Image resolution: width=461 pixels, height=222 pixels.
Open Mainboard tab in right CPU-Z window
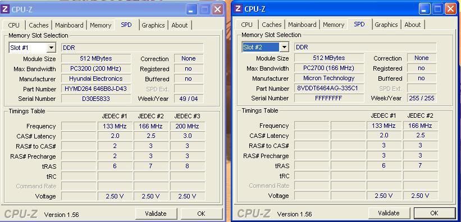[302, 25]
